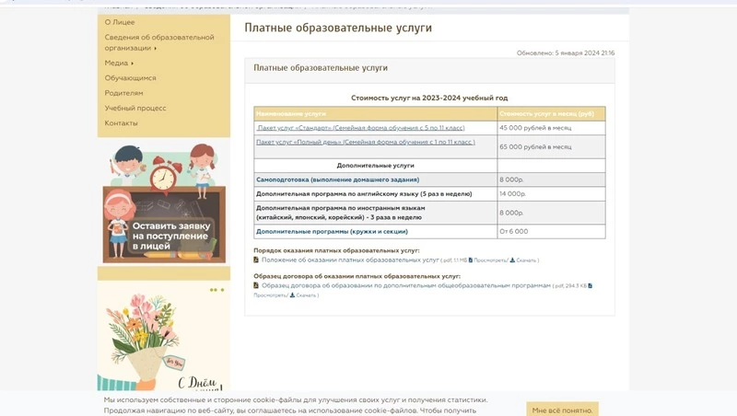The image size is (737, 416).
Task: Click the view icon after '1.1 MB'
Action: coord(471,260)
